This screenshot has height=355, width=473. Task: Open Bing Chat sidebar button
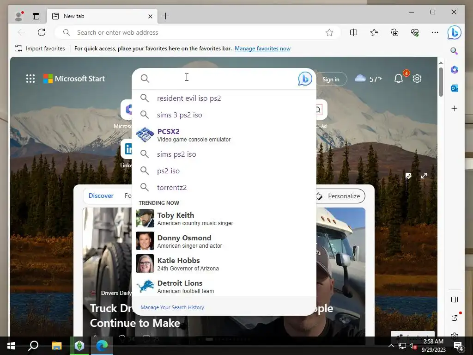pyautogui.click(x=455, y=32)
